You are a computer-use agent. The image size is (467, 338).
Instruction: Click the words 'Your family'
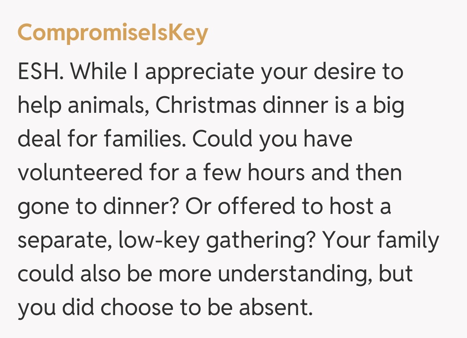point(381,240)
